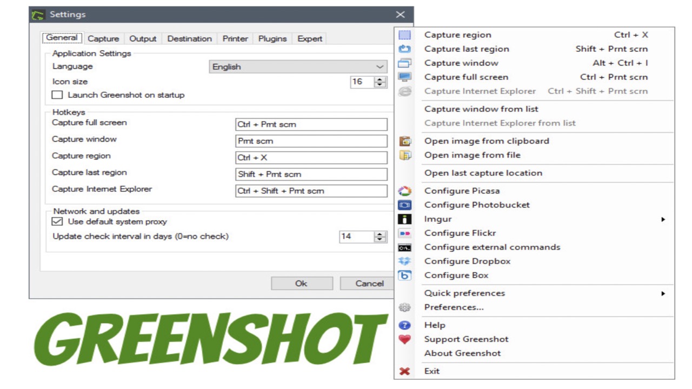Click the Capture window hotkey field
The width and height of the screenshot is (692, 389).
coord(311,141)
